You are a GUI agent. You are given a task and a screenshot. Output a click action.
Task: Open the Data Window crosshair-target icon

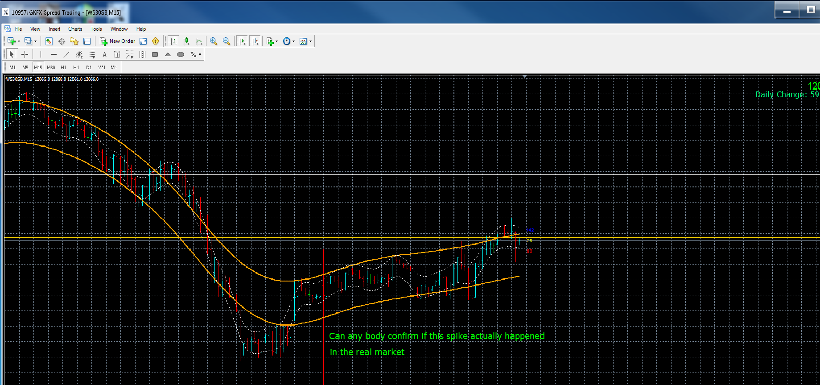click(x=62, y=41)
